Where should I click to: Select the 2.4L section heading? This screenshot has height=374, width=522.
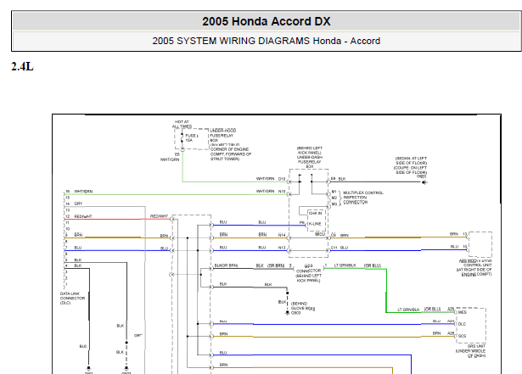[x=22, y=66]
